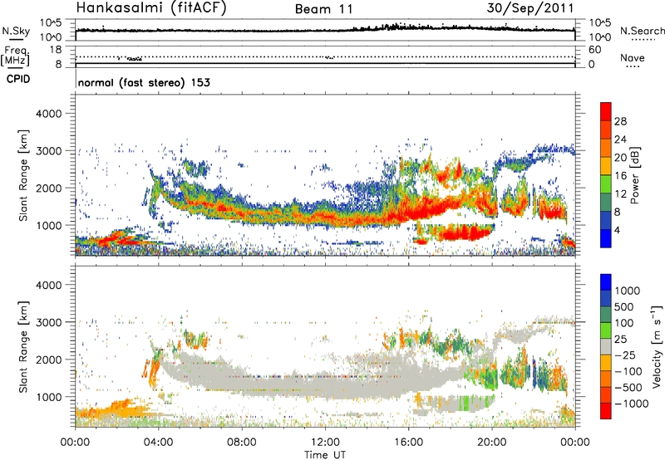Click the 20:00 time tick label
665x460 pixels.
491,443
